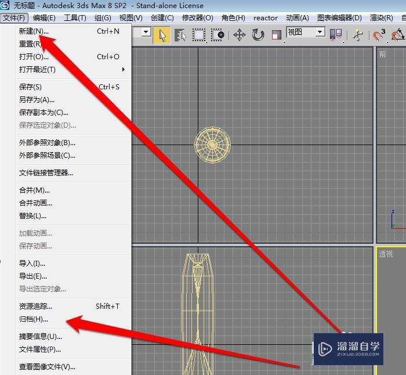Viewport: 406px width, 375px height.
Task: Open 工具(T) menu
Action: click(x=75, y=18)
